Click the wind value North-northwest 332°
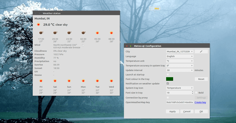 click(65, 45)
